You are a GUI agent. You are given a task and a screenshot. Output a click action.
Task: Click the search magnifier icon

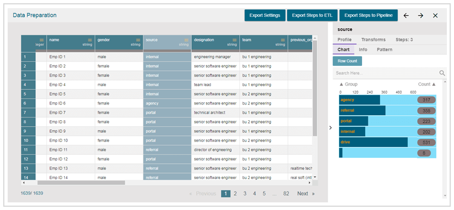[x=442, y=73]
